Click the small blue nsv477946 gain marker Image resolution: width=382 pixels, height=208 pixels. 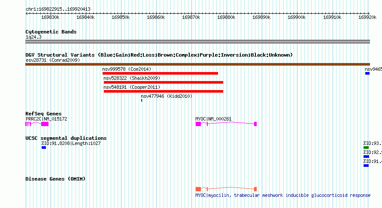[x=142, y=100]
